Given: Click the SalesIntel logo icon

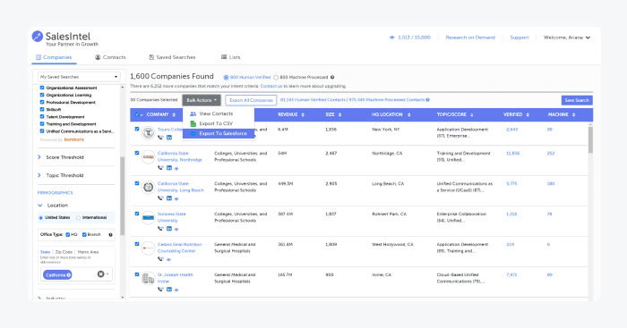Looking at the screenshot, I should point(38,37).
